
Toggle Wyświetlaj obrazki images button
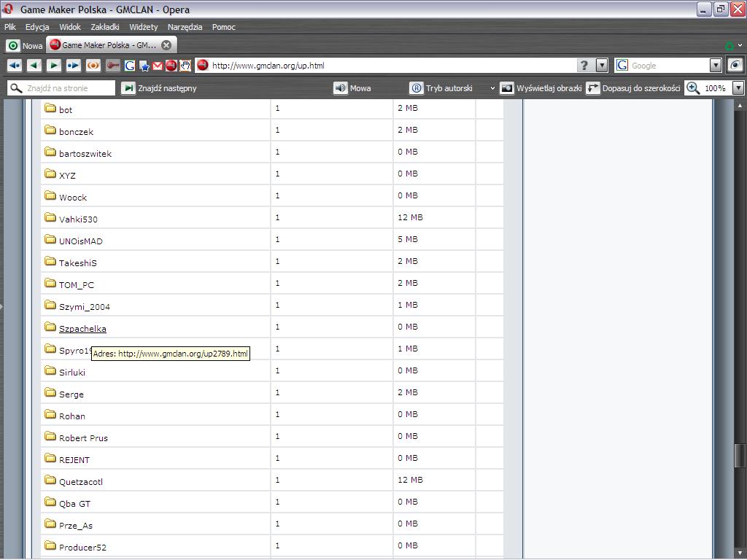pyautogui.click(x=541, y=88)
